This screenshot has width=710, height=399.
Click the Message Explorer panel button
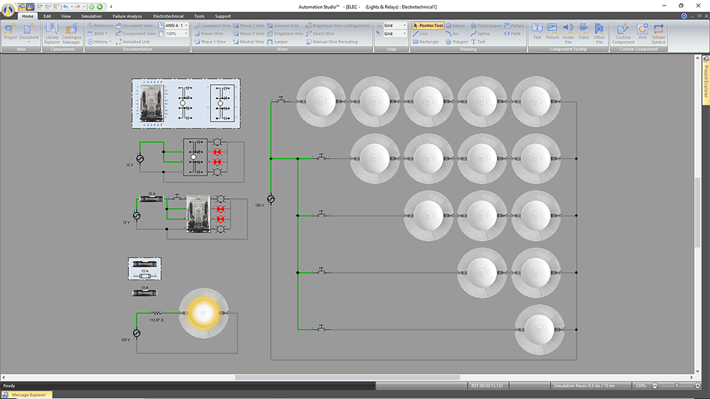(28, 395)
